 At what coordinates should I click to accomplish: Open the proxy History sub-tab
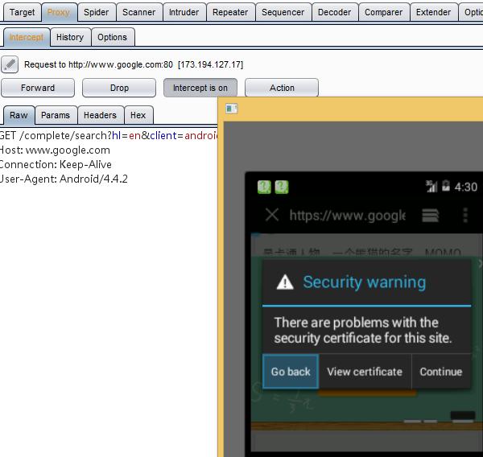tap(70, 37)
